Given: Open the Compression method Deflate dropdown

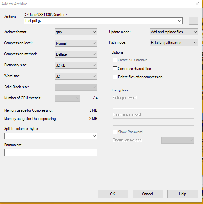Looking at the screenshot, I should (76, 54).
